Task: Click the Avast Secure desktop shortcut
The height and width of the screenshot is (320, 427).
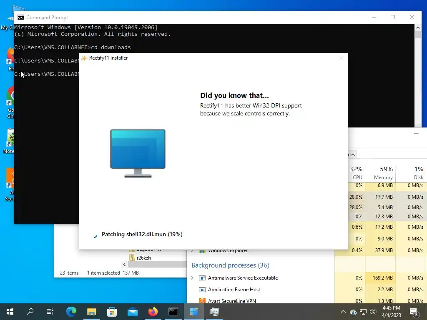Action: [10, 185]
